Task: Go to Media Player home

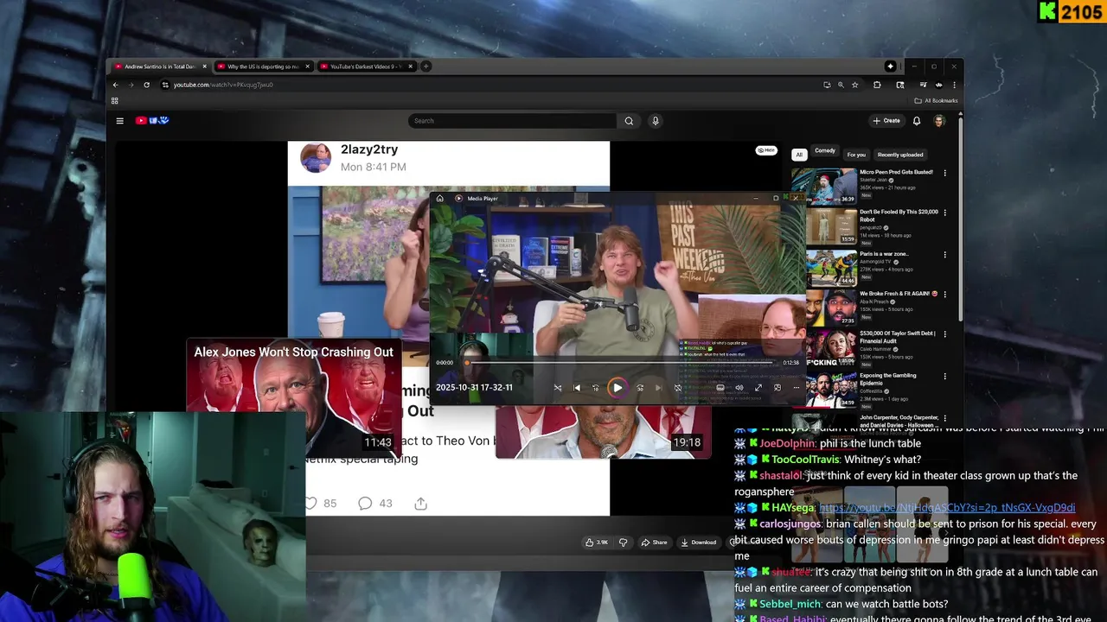Action: tap(439, 199)
